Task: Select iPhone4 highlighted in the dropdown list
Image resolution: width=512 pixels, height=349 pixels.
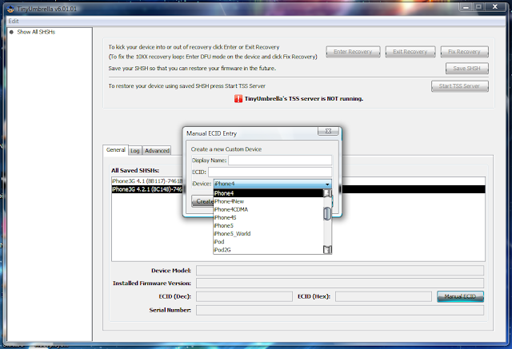Action: click(269, 193)
